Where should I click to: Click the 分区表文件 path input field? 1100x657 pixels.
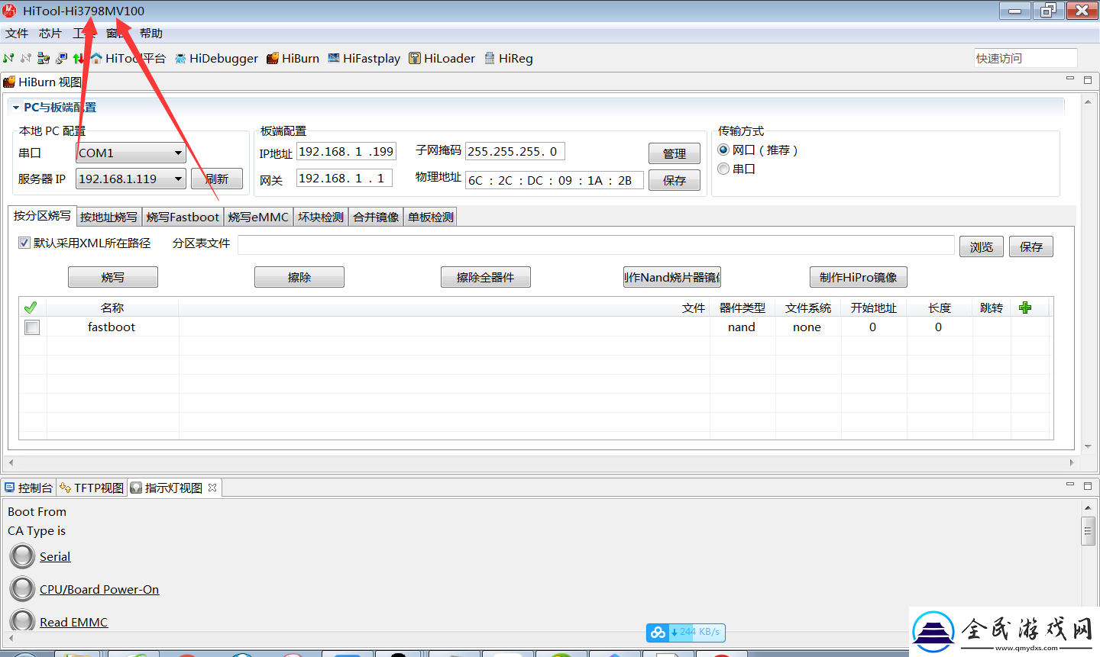pyautogui.click(x=596, y=245)
